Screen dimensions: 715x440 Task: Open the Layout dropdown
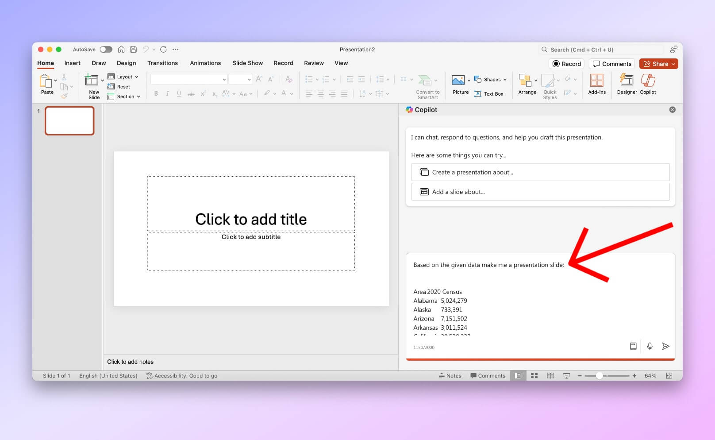coord(124,77)
